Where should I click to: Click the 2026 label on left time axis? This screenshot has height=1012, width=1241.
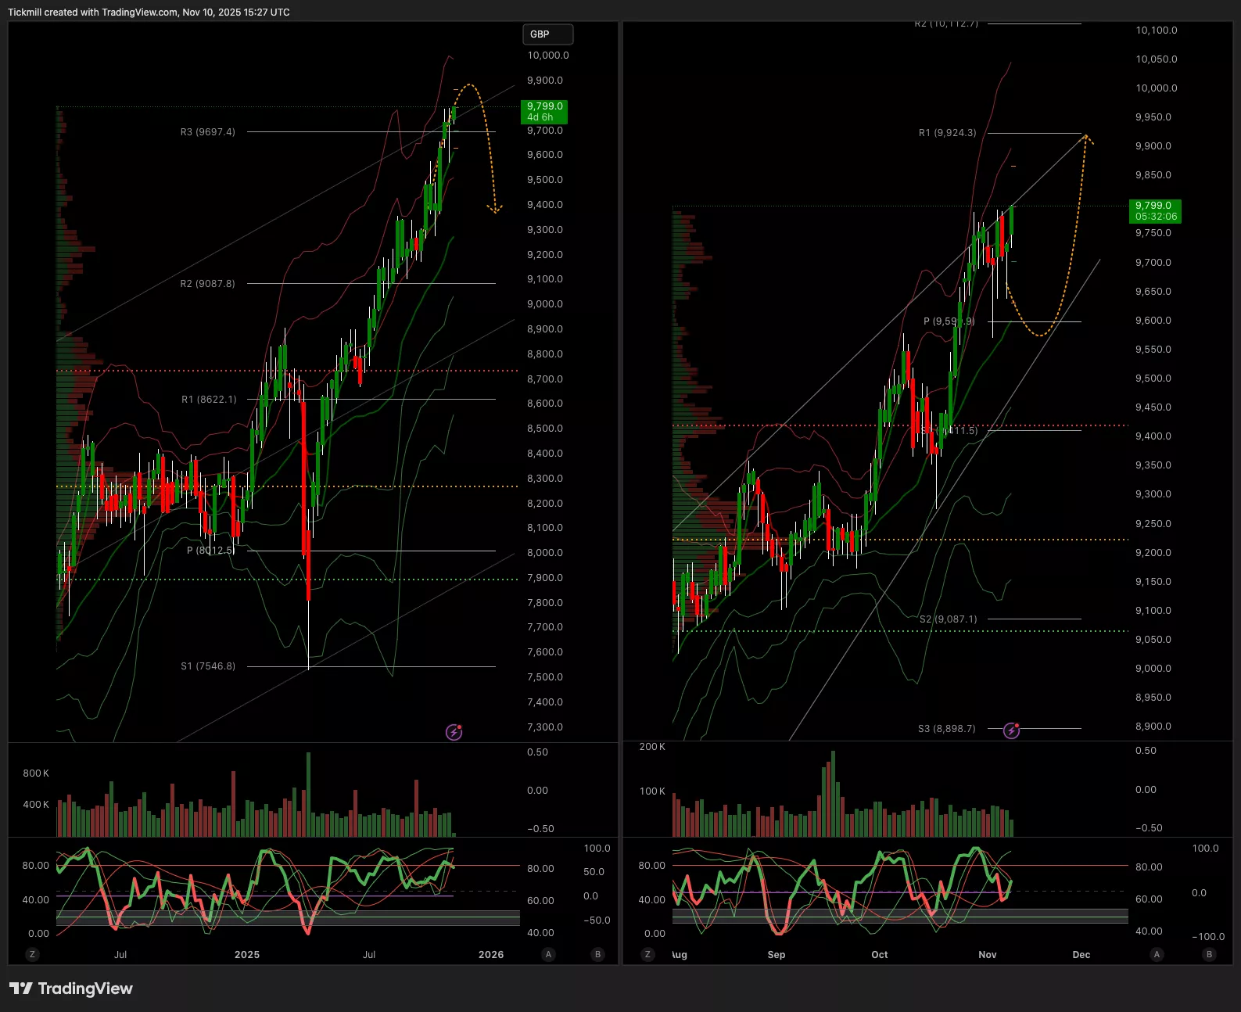pyautogui.click(x=491, y=954)
